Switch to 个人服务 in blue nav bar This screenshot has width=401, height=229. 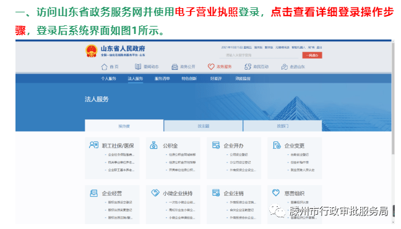108,78
